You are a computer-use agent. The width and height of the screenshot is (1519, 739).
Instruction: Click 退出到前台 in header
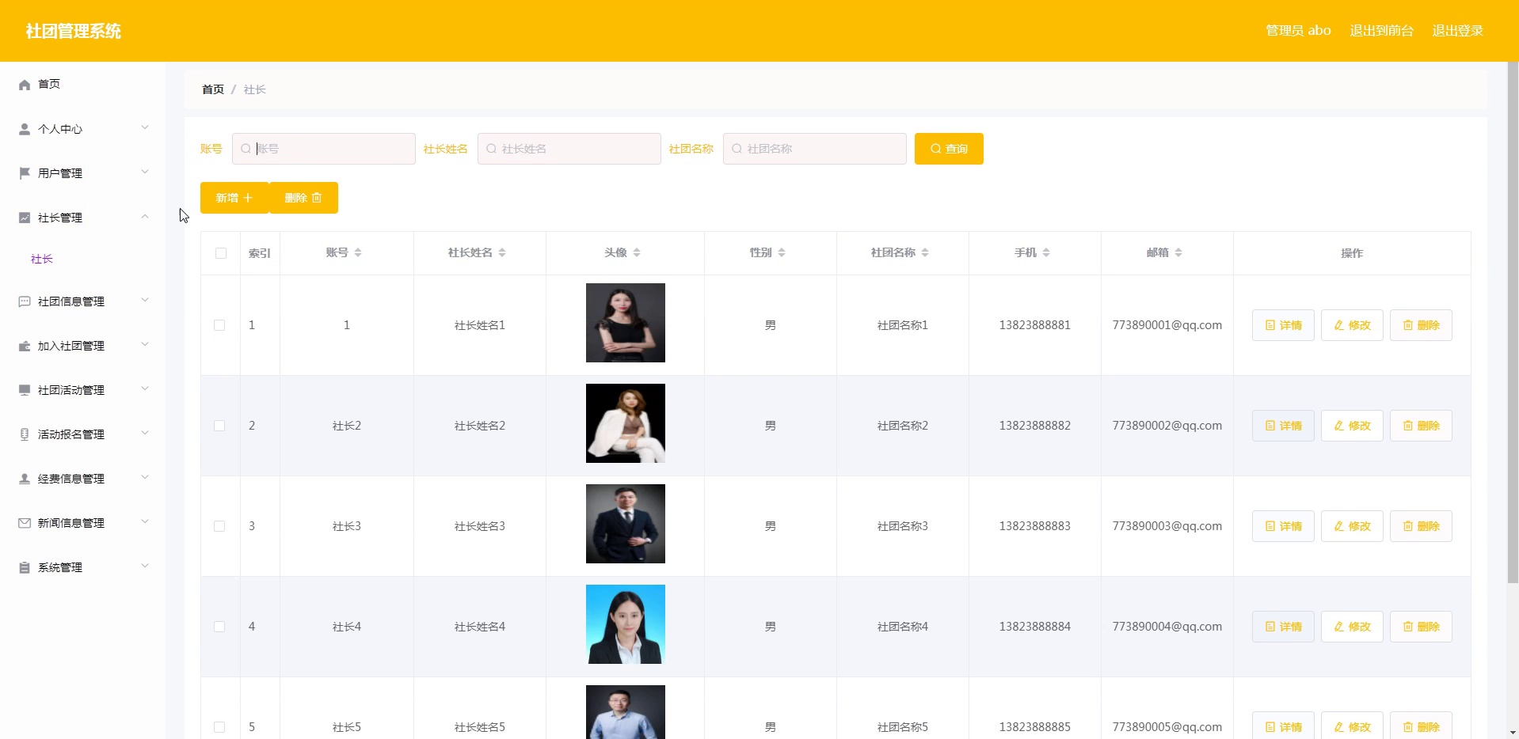pos(1381,31)
